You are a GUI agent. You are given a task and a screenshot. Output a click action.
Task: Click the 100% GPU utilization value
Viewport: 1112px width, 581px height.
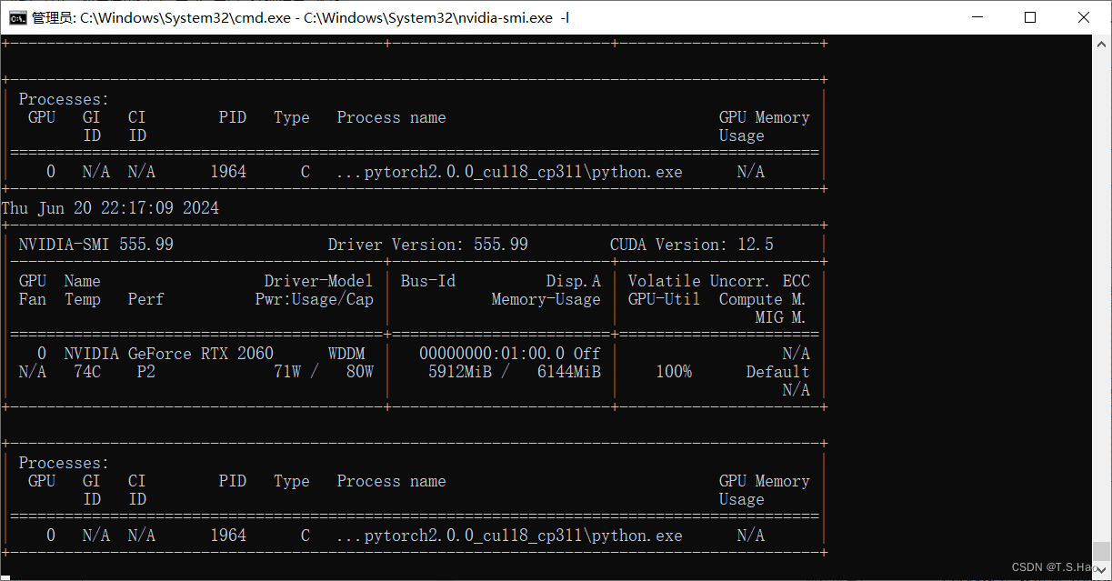pos(674,372)
